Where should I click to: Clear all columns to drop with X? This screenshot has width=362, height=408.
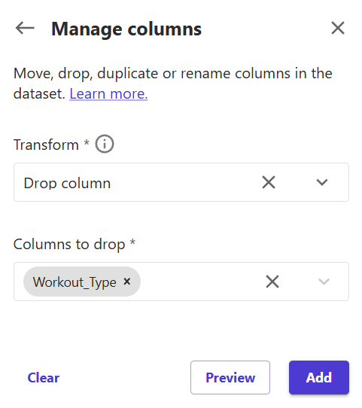click(272, 282)
